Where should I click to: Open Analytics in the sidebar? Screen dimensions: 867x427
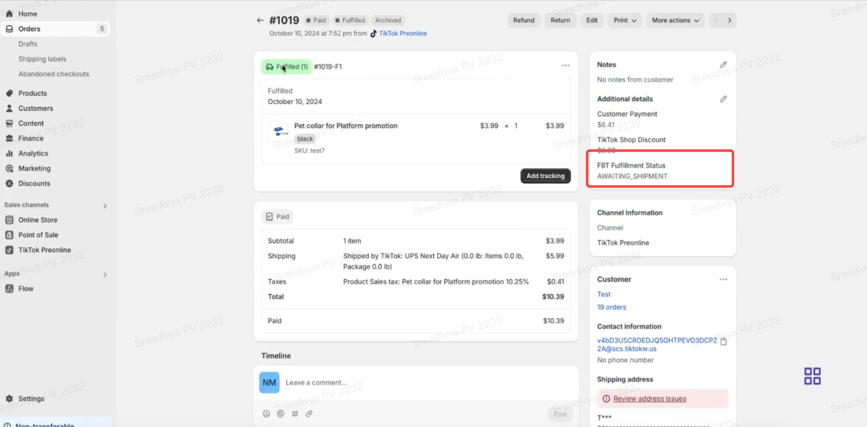33,153
